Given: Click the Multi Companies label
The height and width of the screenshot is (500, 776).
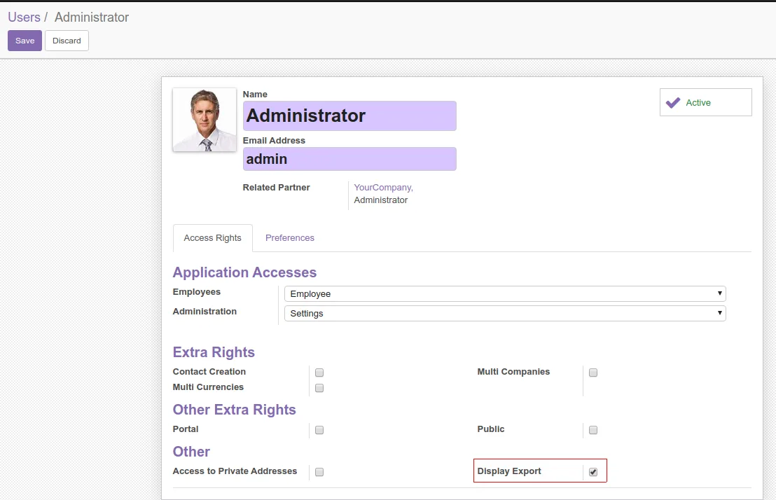Looking at the screenshot, I should tap(513, 372).
